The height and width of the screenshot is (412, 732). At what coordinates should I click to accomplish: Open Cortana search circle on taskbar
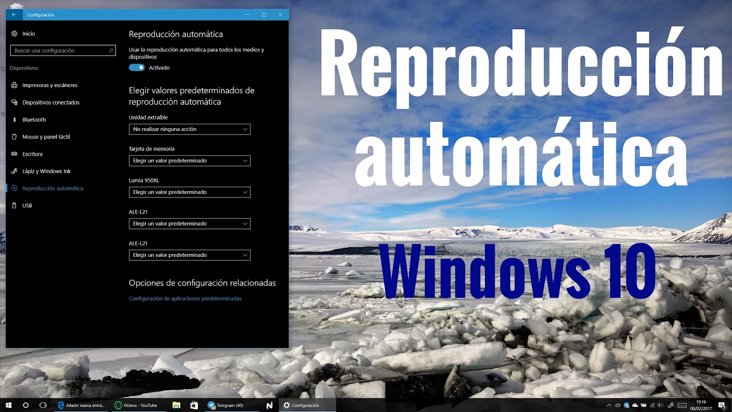pos(26,405)
